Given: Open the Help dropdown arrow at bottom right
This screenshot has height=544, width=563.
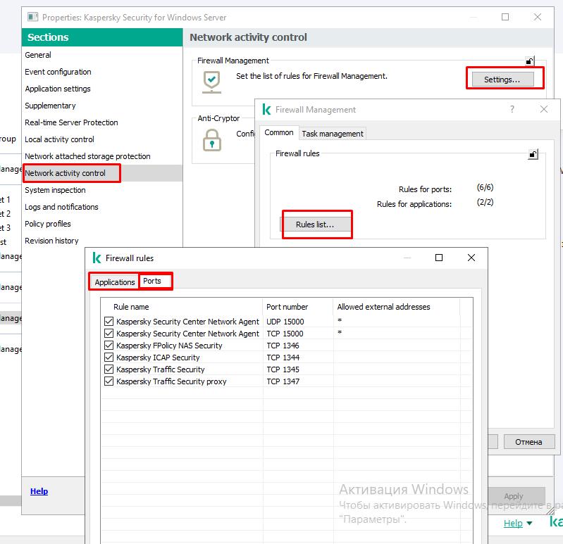Looking at the screenshot, I should pos(529,523).
